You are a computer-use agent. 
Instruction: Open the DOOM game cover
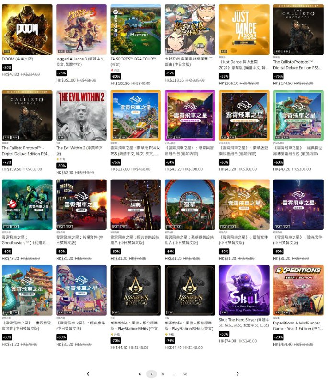coord(27,29)
